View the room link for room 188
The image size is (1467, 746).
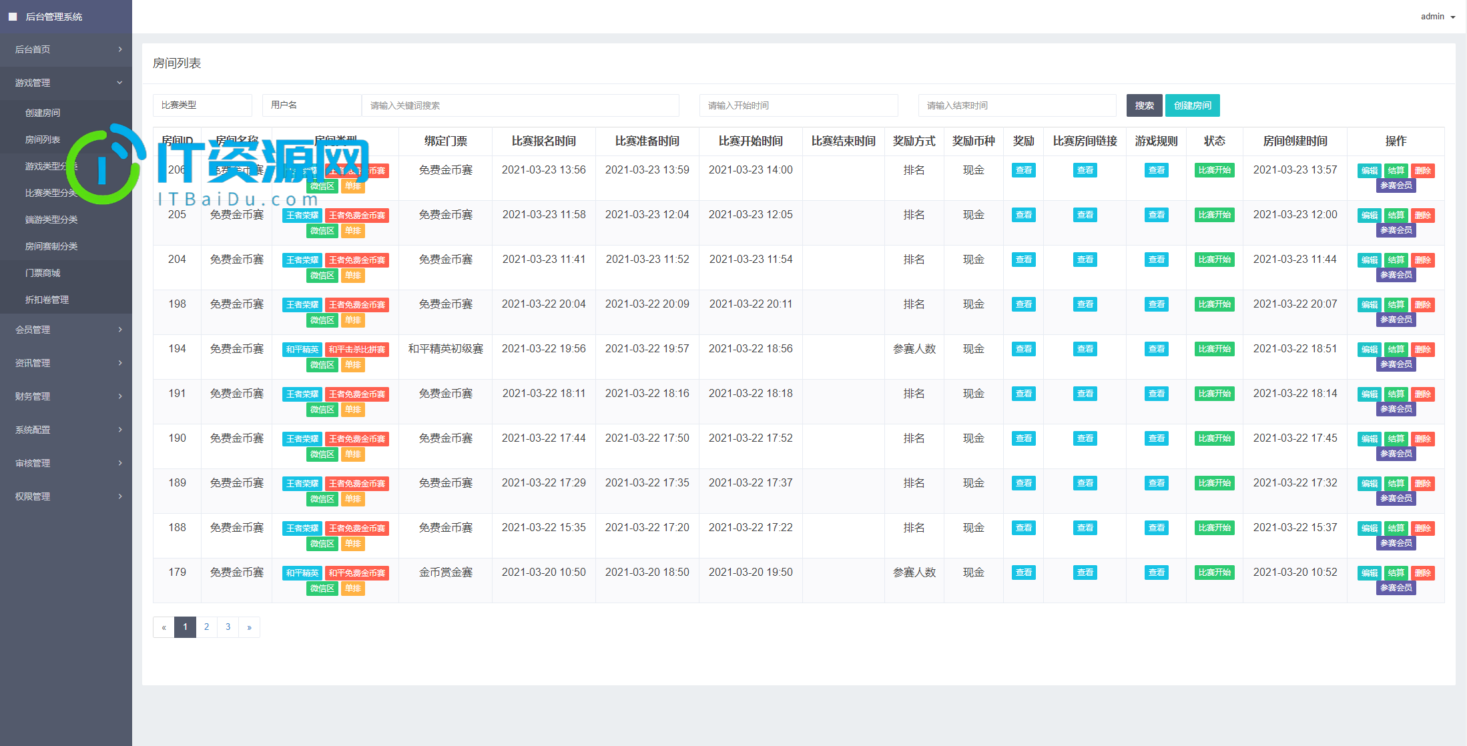[x=1085, y=528]
